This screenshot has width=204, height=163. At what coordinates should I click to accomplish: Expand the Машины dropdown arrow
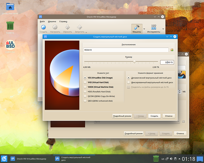144,29
